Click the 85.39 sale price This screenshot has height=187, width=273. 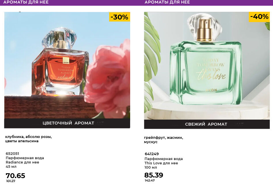154,175
